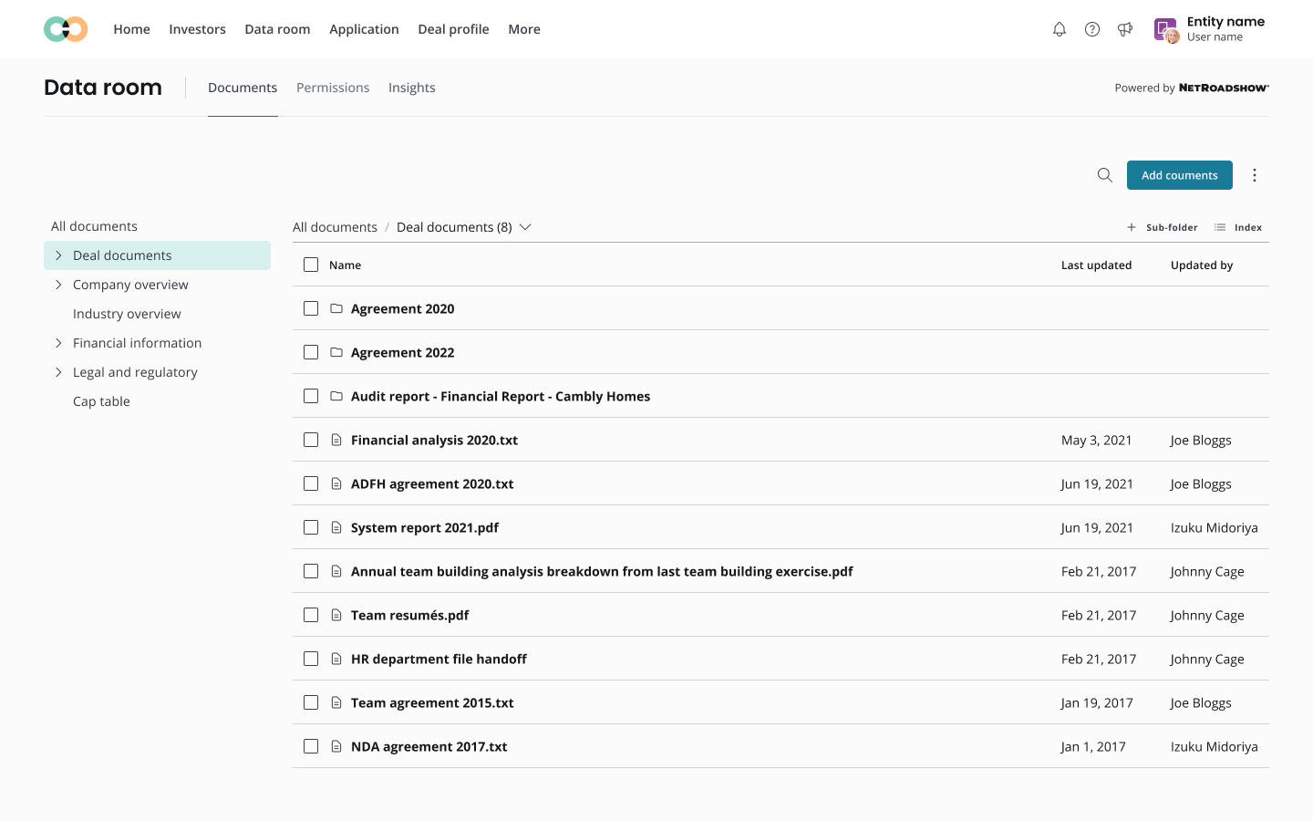This screenshot has width=1313, height=821.
Task: Check the box for System report 2021.pdf
Action: point(311,527)
